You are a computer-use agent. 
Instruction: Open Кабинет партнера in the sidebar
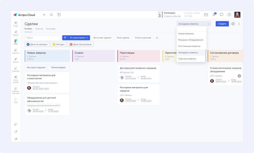click(16, 90)
